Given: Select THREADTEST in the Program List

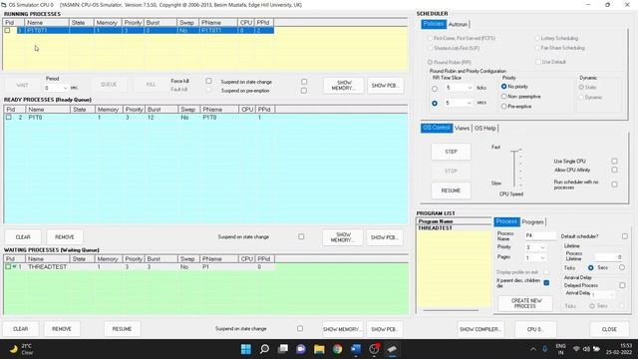Looking at the screenshot, I should 435,228.
